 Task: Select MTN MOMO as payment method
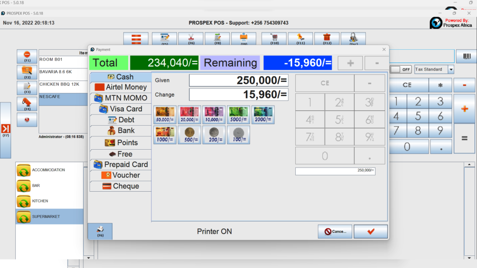[120, 98]
